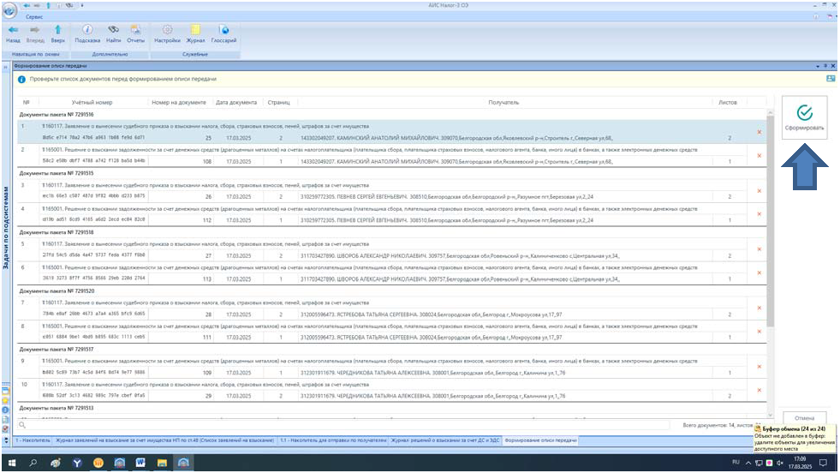Open panel dropdown arrow in header bar
840x473 pixels.
817,65
